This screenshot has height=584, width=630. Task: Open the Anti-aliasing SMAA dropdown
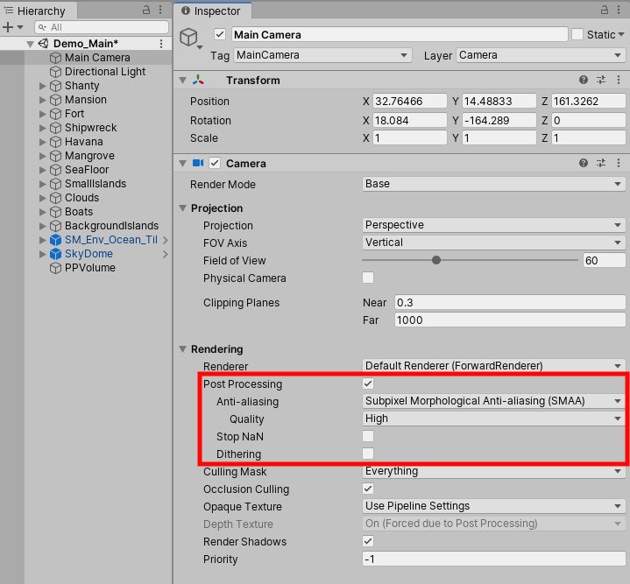pyautogui.click(x=493, y=401)
